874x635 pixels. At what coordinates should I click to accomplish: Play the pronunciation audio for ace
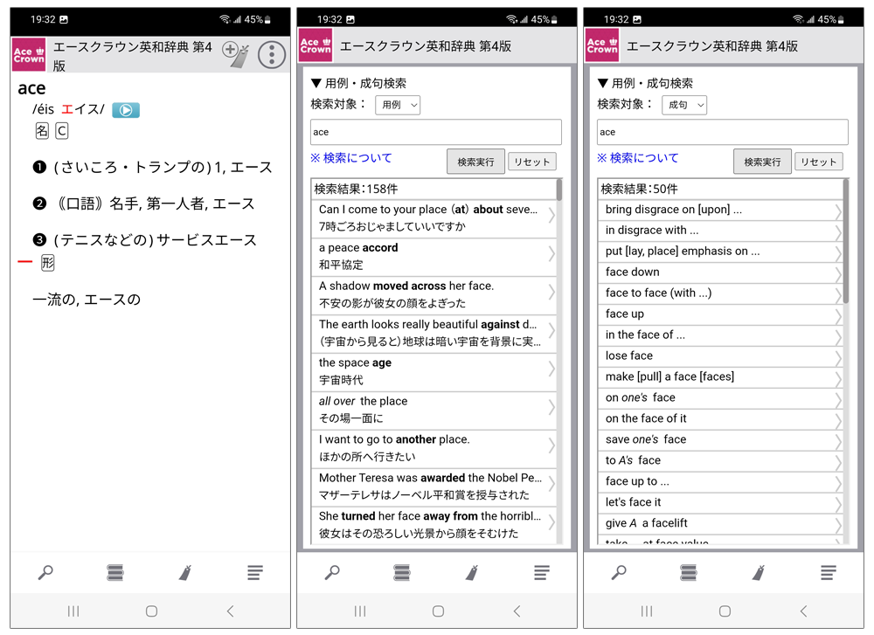tap(125, 110)
